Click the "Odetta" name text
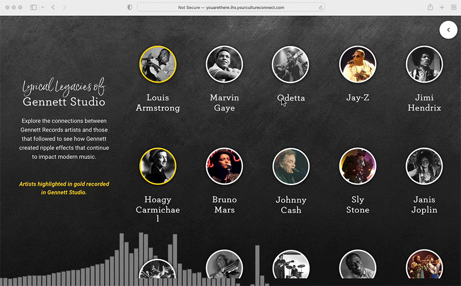The height and width of the screenshot is (286, 461). [x=291, y=98]
